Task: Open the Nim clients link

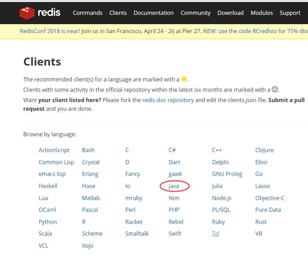Action: [174, 198]
